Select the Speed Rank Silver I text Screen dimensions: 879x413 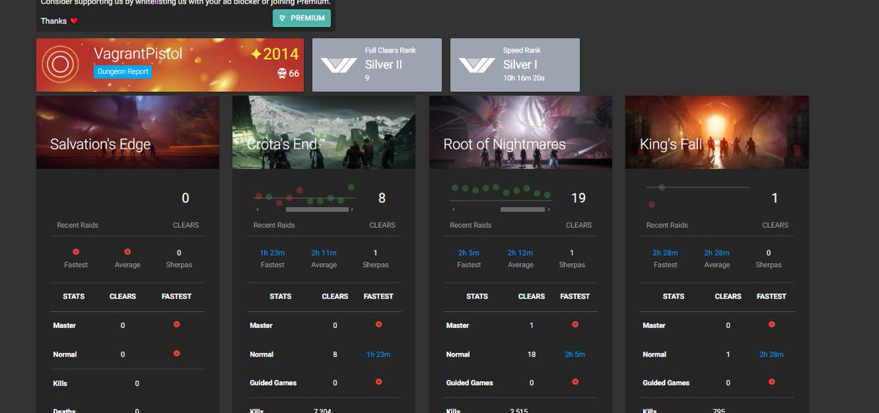(520, 64)
